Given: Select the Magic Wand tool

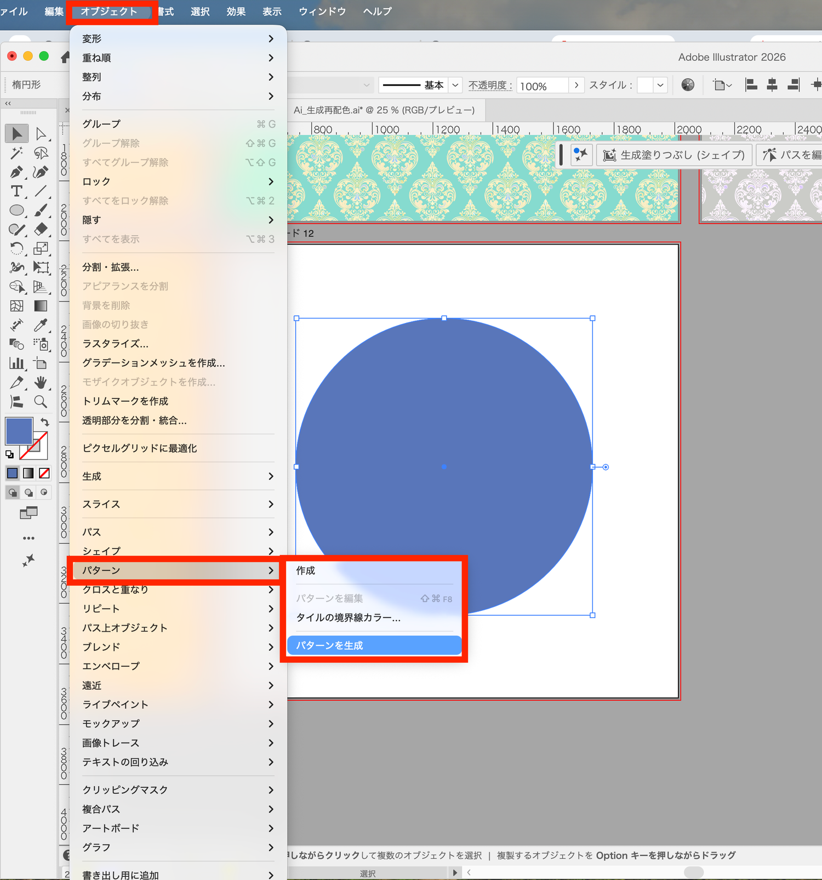Looking at the screenshot, I should point(17,153).
